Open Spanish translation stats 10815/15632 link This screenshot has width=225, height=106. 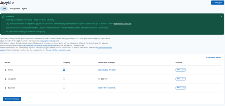click(x=107, y=88)
